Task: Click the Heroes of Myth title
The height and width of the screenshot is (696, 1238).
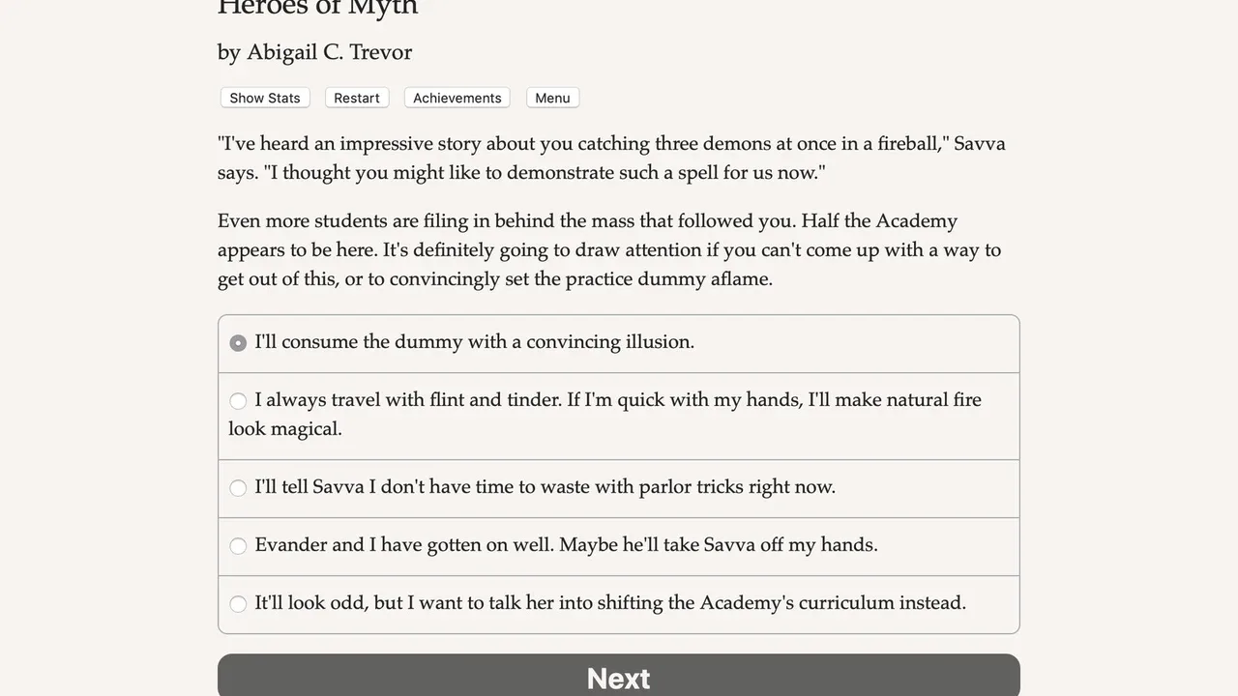Action: coord(317,8)
